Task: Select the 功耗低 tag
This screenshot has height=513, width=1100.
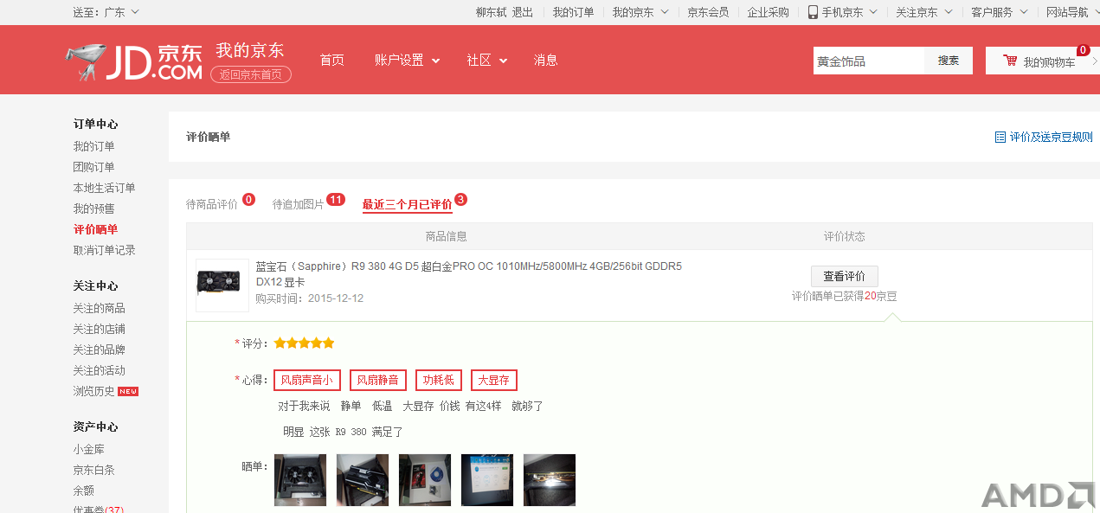Action: [438, 380]
